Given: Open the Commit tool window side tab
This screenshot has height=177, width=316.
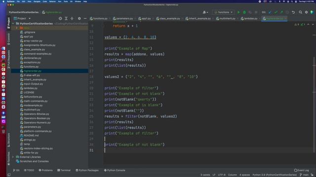Looking at the screenshot, I should 9,39.
